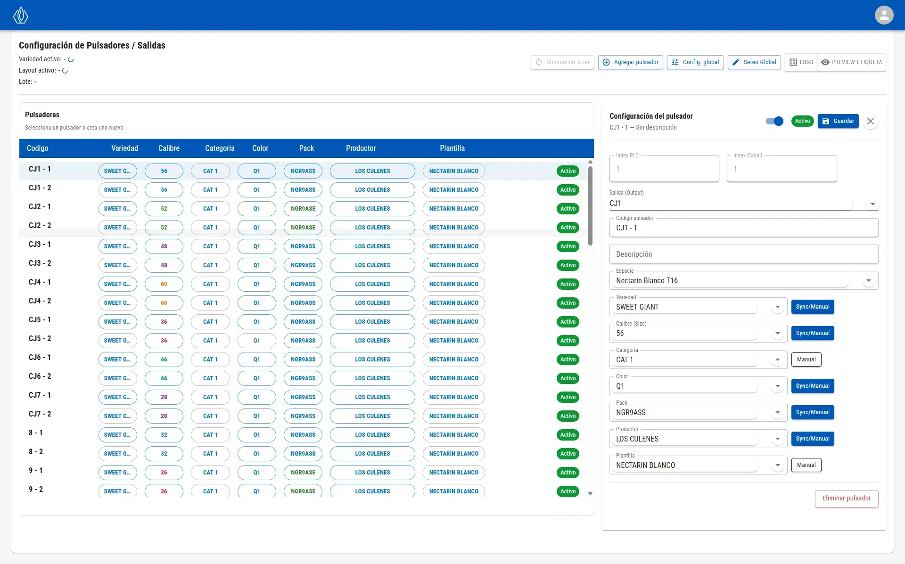Toggle Sync/Manual for Variedad
Screen dimensions: 905x564
(813, 307)
